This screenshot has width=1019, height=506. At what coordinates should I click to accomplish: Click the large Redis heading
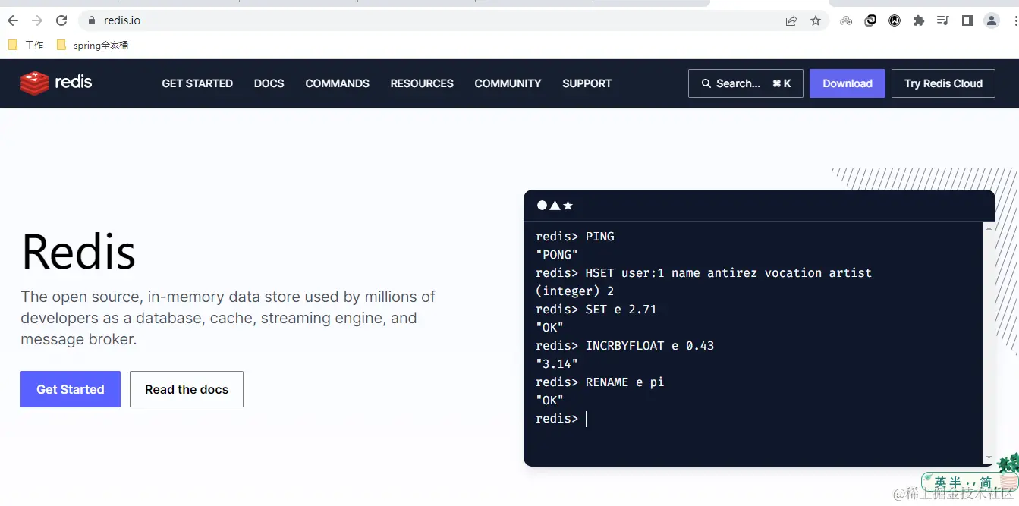tap(79, 251)
